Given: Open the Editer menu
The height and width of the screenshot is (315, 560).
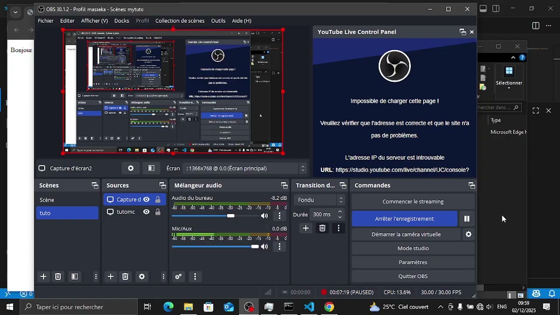Looking at the screenshot, I should click(x=67, y=21).
